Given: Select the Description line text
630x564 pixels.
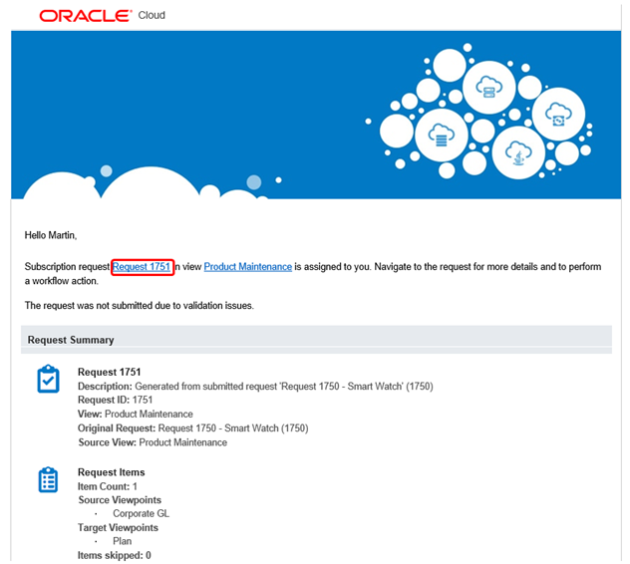Looking at the screenshot, I should pyautogui.click(x=255, y=386).
